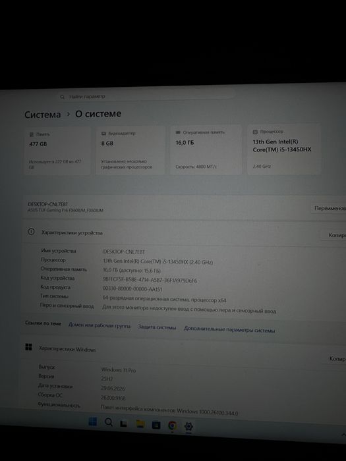Screen dimensions: 346x461
Task: Click the Переименовать PC button
Action: [330, 208]
